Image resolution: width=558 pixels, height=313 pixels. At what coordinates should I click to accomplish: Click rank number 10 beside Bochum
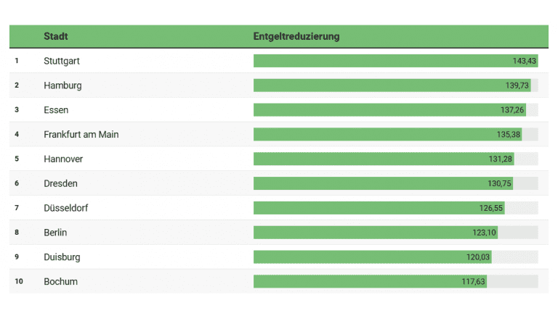[x=19, y=281]
